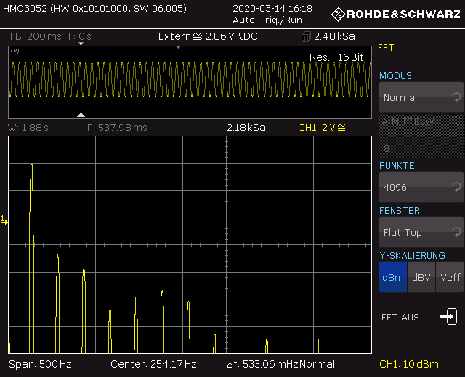Click the FFT menu title
Screen dimensions: 465x377
pos(386,48)
